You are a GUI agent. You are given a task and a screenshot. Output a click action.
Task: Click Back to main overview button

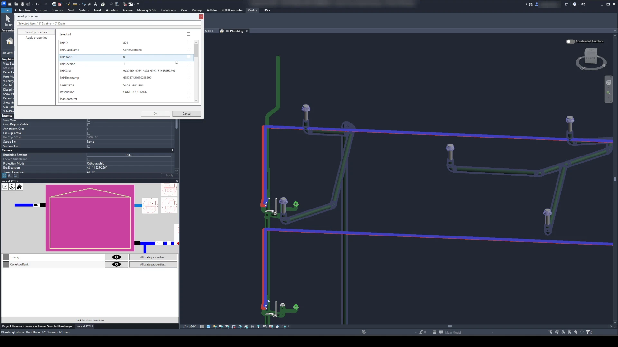tap(90, 320)
